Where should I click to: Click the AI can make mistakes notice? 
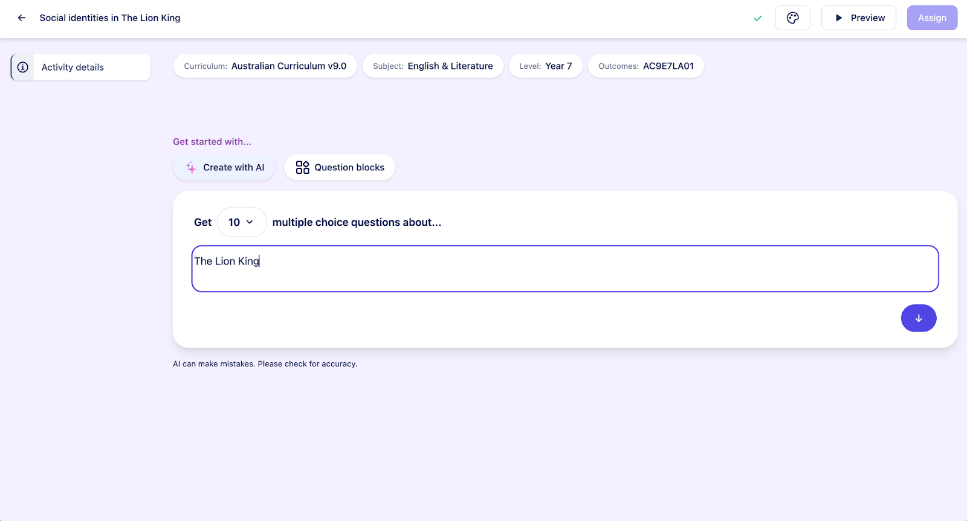click(265, 364)
